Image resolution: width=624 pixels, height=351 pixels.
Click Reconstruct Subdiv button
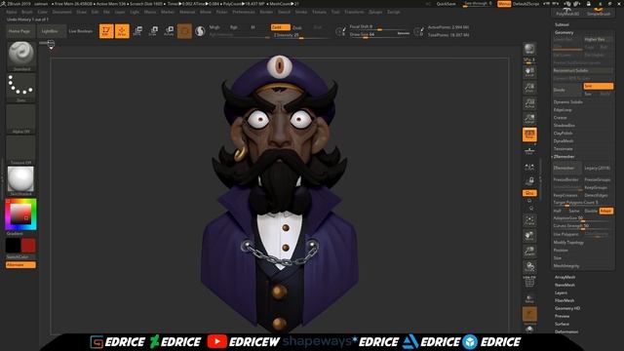583,70
